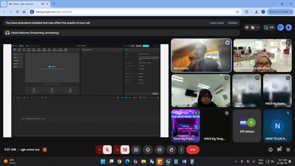Click the raise hand icon

click(171, 149)
